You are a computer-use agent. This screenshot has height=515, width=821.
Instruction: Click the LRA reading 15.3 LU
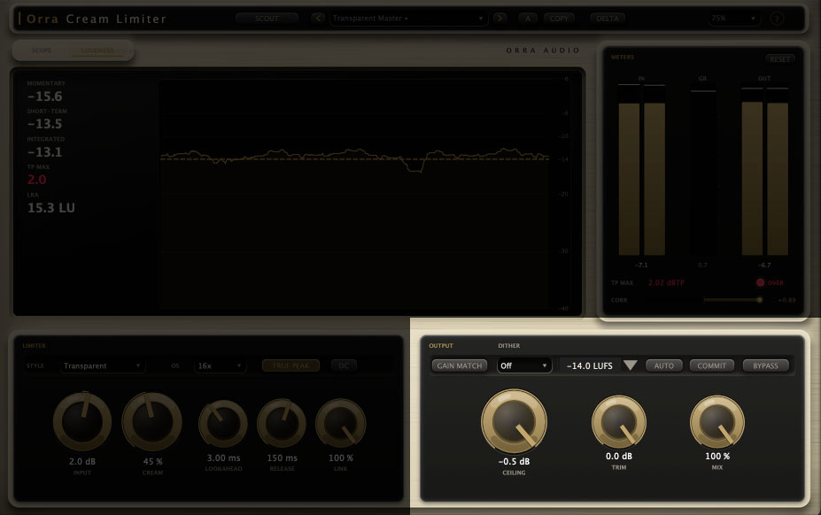click(x=50, y=208)
